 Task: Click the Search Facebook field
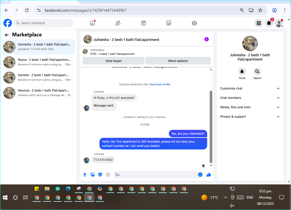[43, 23]
